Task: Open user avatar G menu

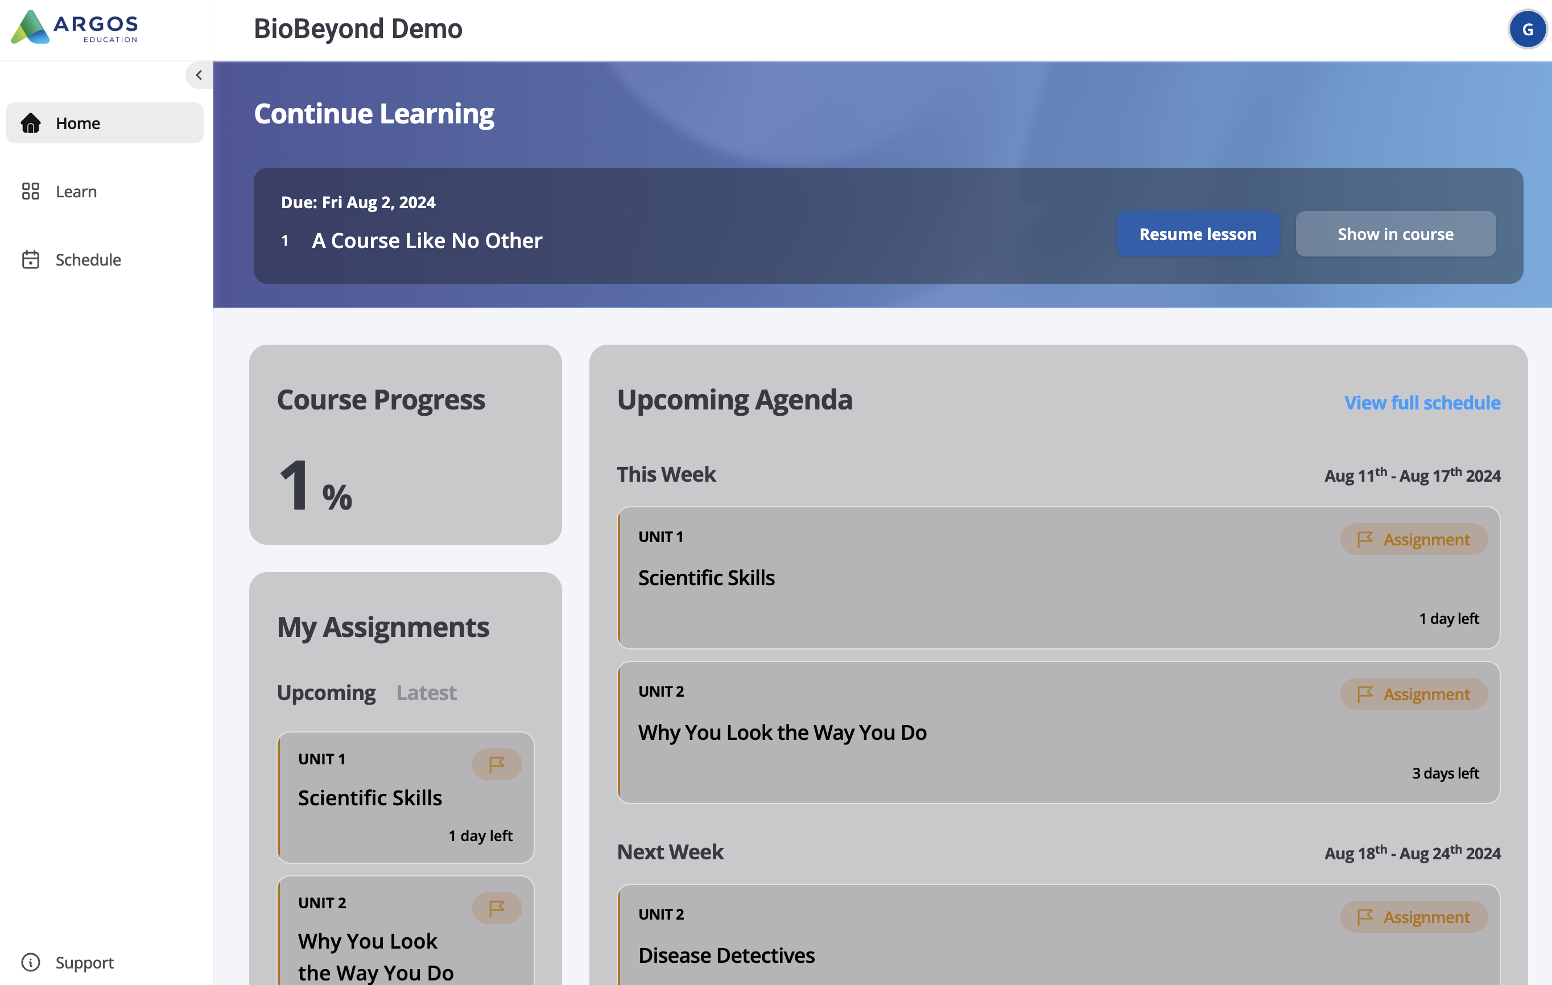Action: [x=1527, y=30]
